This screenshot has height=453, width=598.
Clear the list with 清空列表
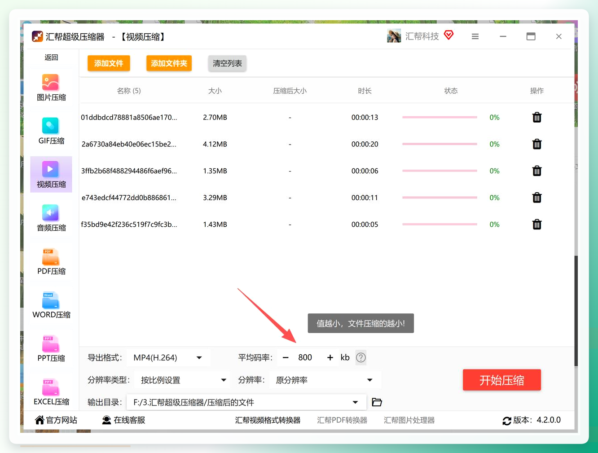[227, 63]
